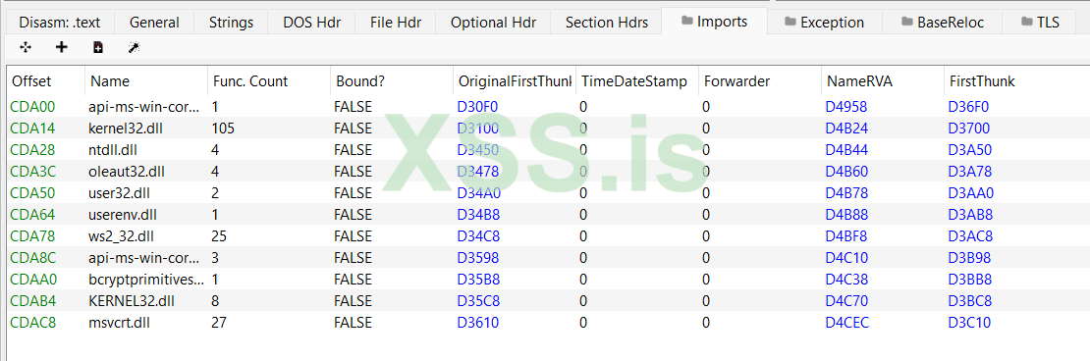This screenshot has width=1090, height=361.
Task: Click offset CDA14 cell
Action: [32, 129]
